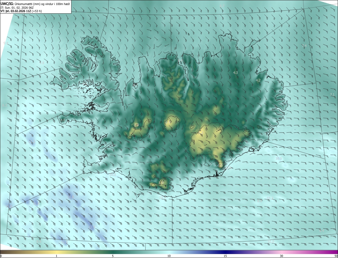Click the colour scale tick label '5'
338x258 pixels.
(x=113, y=256)
